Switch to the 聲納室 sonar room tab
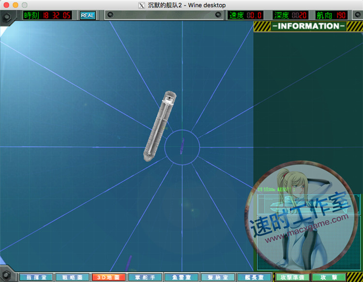 pos(218,277)
